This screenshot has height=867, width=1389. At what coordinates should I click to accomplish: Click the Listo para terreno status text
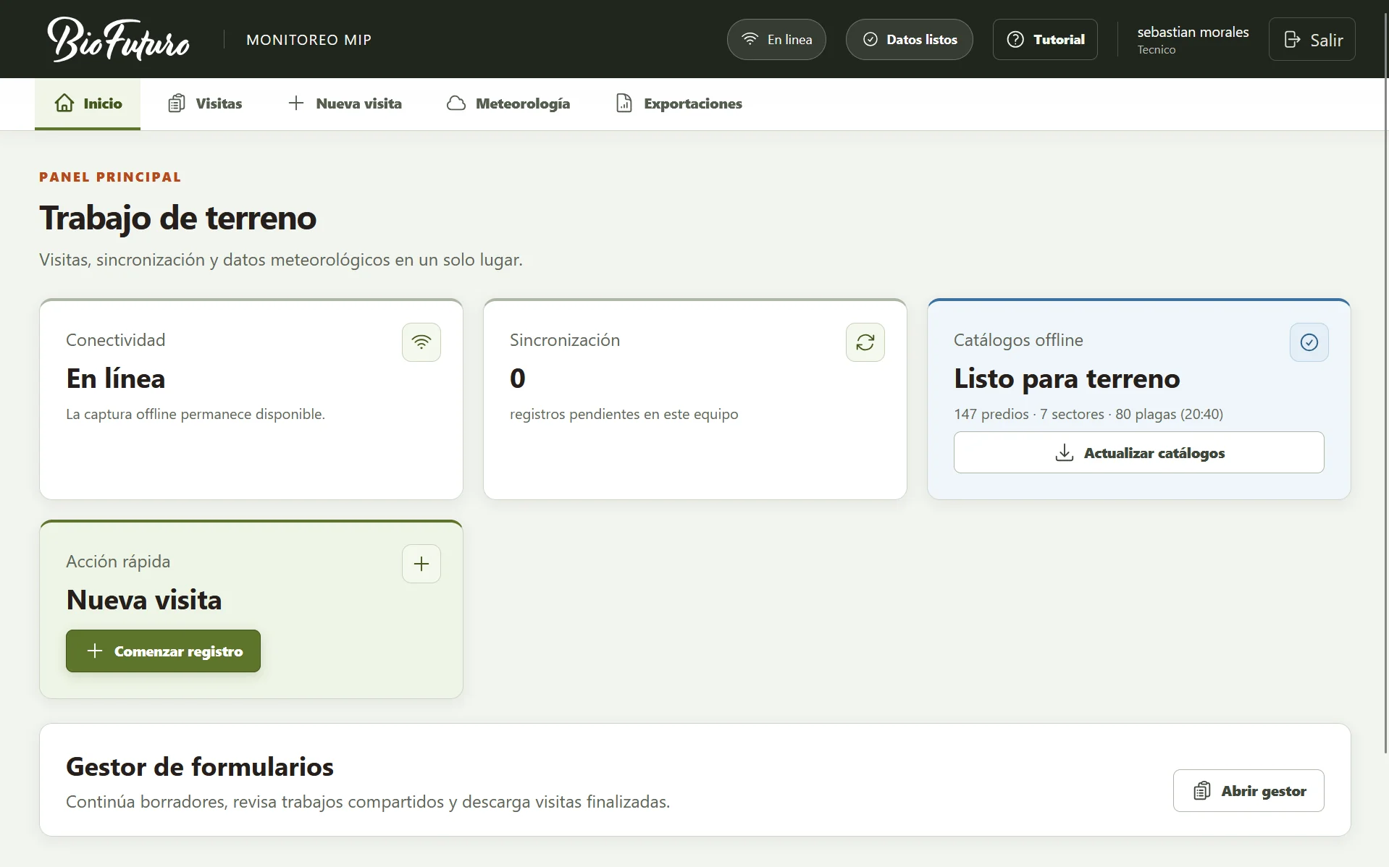pyautogui.click(x=1067, y=378)
